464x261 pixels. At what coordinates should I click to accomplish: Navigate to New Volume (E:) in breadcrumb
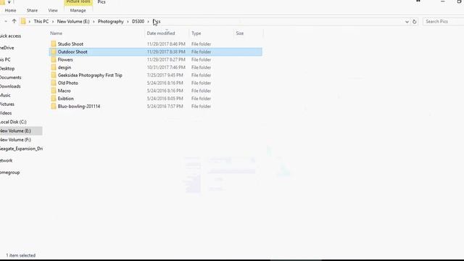73,22
